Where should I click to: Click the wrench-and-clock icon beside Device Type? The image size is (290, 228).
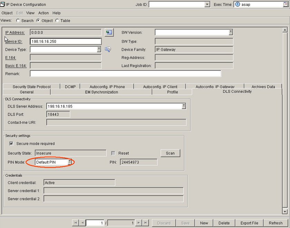(108, 49)
